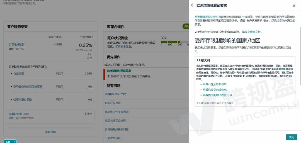Viewport: 301px width, 143px height.
Task: Open 商品真实性买家投诉 issue
Action: 116,112
